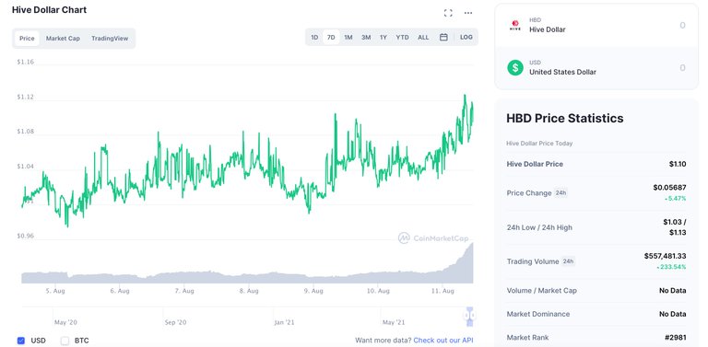Open the calendar date range picker

(443, 38)
